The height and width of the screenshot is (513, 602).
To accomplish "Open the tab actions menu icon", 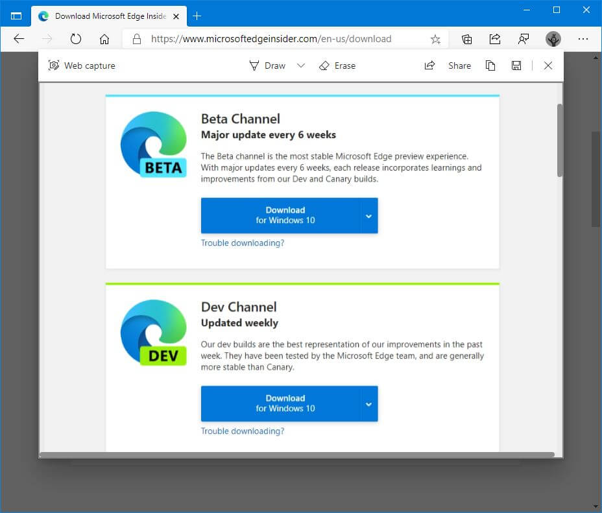I will 16,16.
